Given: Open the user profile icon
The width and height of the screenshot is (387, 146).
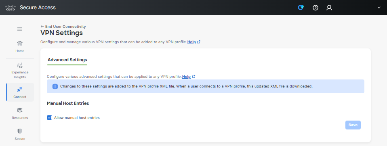Looking at the screenshot, I should point(329,8).
